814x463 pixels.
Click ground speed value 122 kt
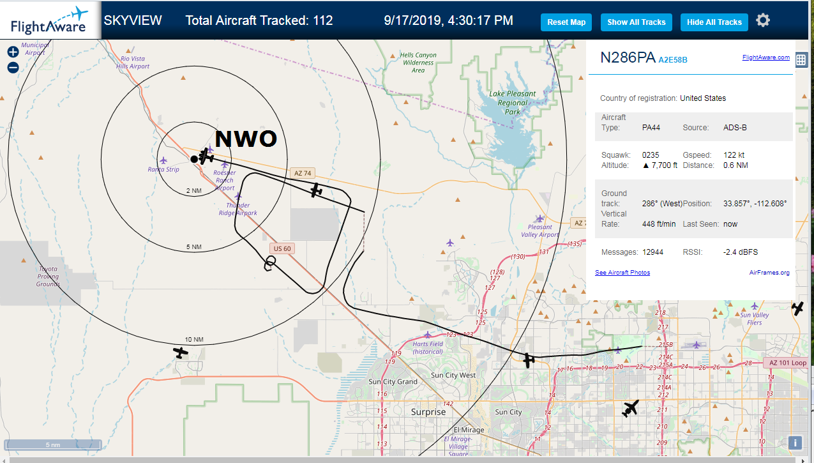coord(734,155)
